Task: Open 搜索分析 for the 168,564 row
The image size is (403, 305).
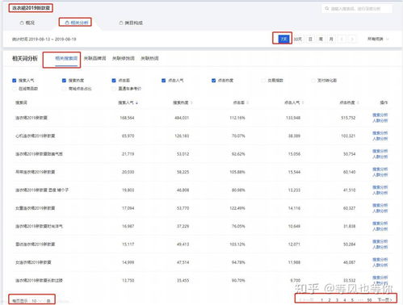Action: 380,115
